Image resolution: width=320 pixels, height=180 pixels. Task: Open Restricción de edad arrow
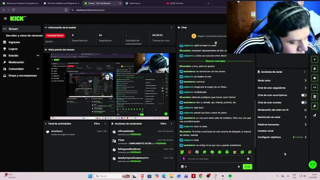(305, 117)
